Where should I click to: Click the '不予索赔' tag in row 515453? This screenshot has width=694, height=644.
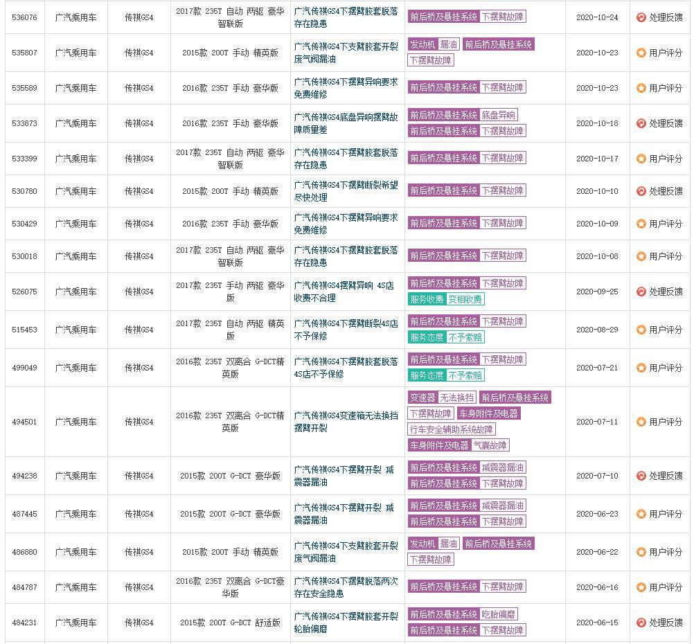465,337
